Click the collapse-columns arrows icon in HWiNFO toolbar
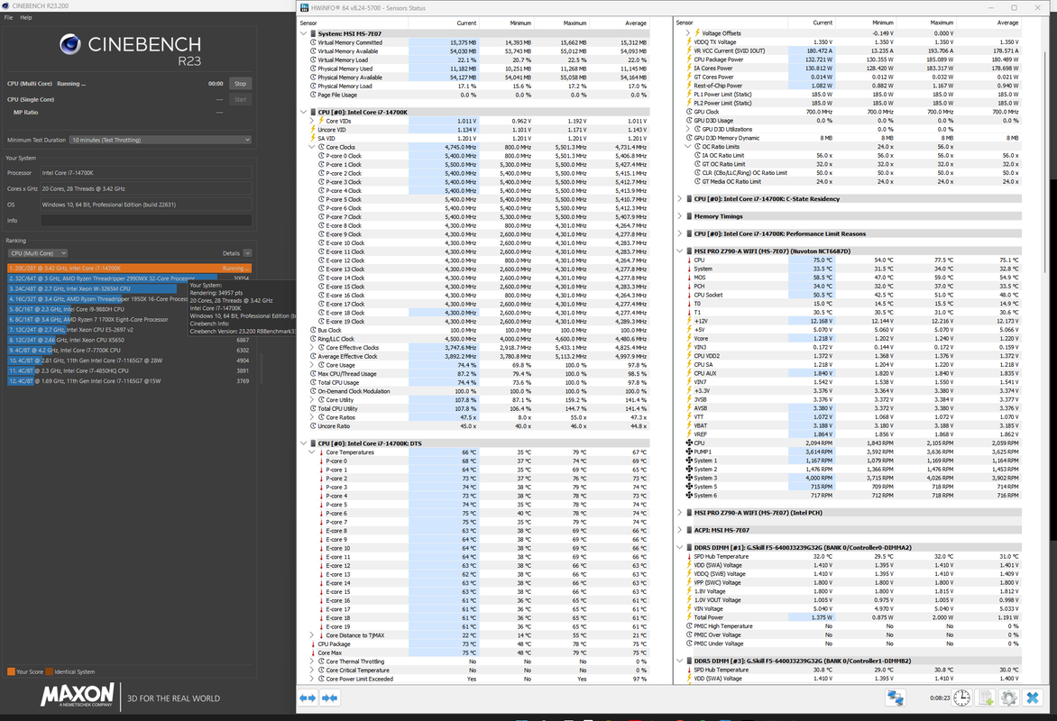 pos(330,698)
